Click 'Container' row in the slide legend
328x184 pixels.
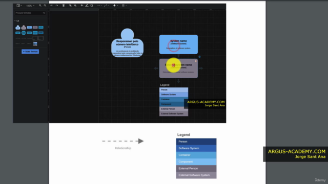pyautogui.click(x=196, y=155)
